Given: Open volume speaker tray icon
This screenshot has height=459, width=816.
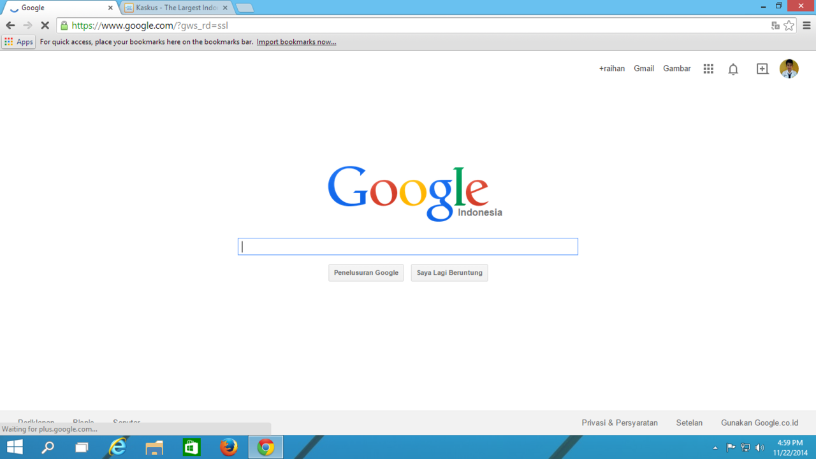Looking at the screenshot, I should pyautogui.click(x=759, y=448).
